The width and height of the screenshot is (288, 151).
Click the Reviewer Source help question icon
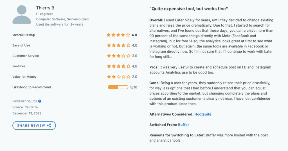click(40, 101)
